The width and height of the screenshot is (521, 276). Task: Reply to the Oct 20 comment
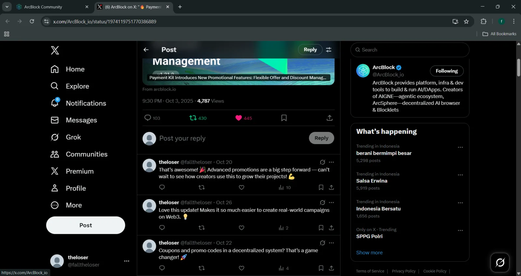tap(162, 187)
